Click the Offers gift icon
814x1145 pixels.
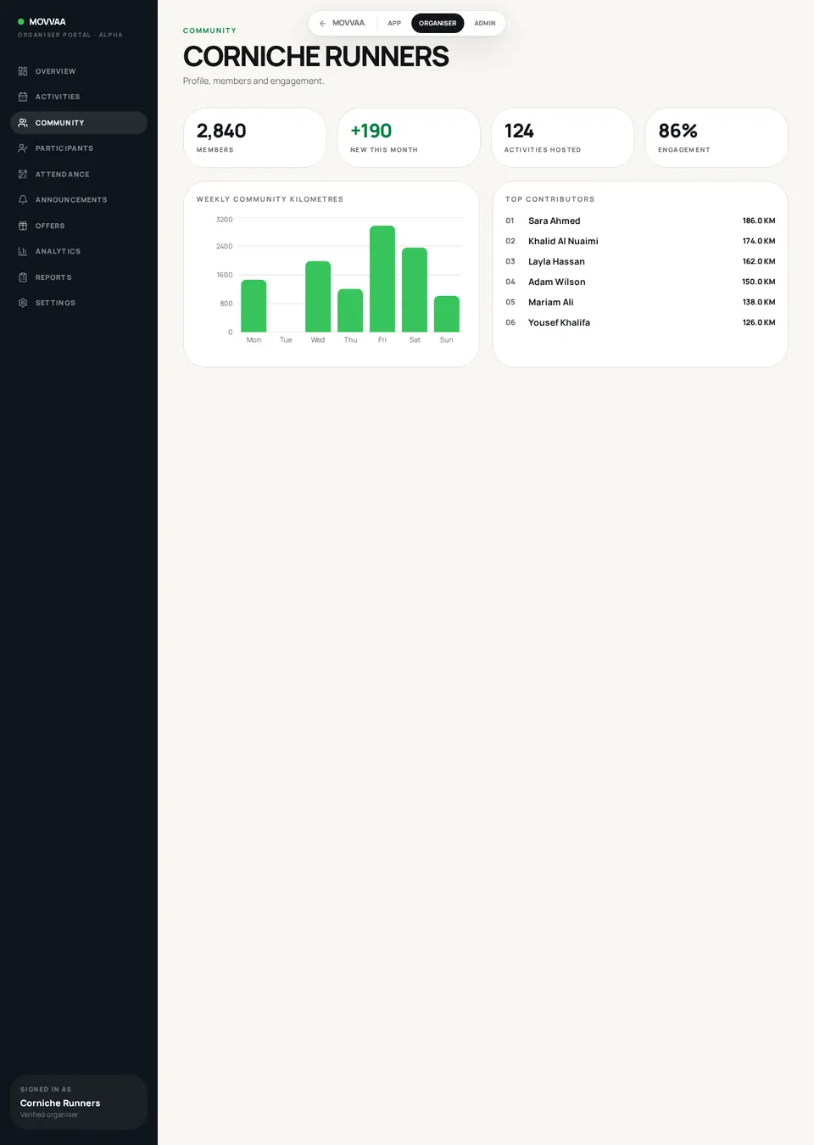[x=23, y=226]
